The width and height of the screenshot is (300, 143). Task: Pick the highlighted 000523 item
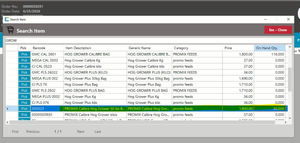[24, 109]
